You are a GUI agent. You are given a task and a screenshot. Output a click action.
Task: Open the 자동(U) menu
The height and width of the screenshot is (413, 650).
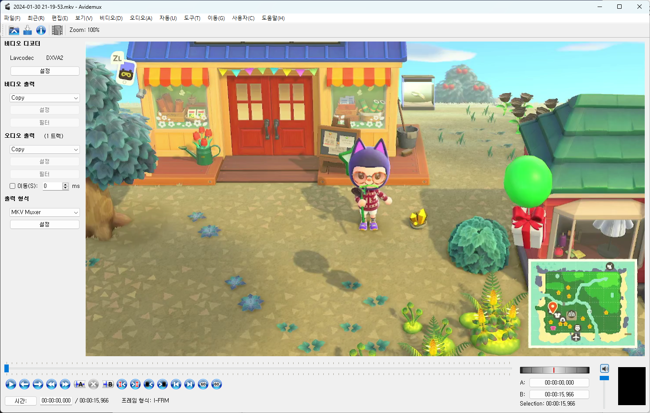pos(168,18)
